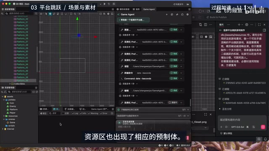This screenshot has height=151, width=269.
Task: Expand the internal folder
Action: click(x=3, y=129)
